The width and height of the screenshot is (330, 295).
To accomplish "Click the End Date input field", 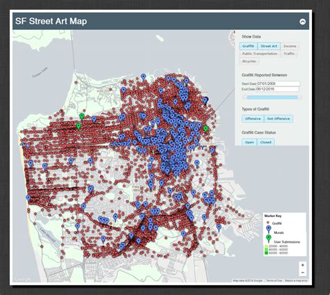I will (277, 89).
